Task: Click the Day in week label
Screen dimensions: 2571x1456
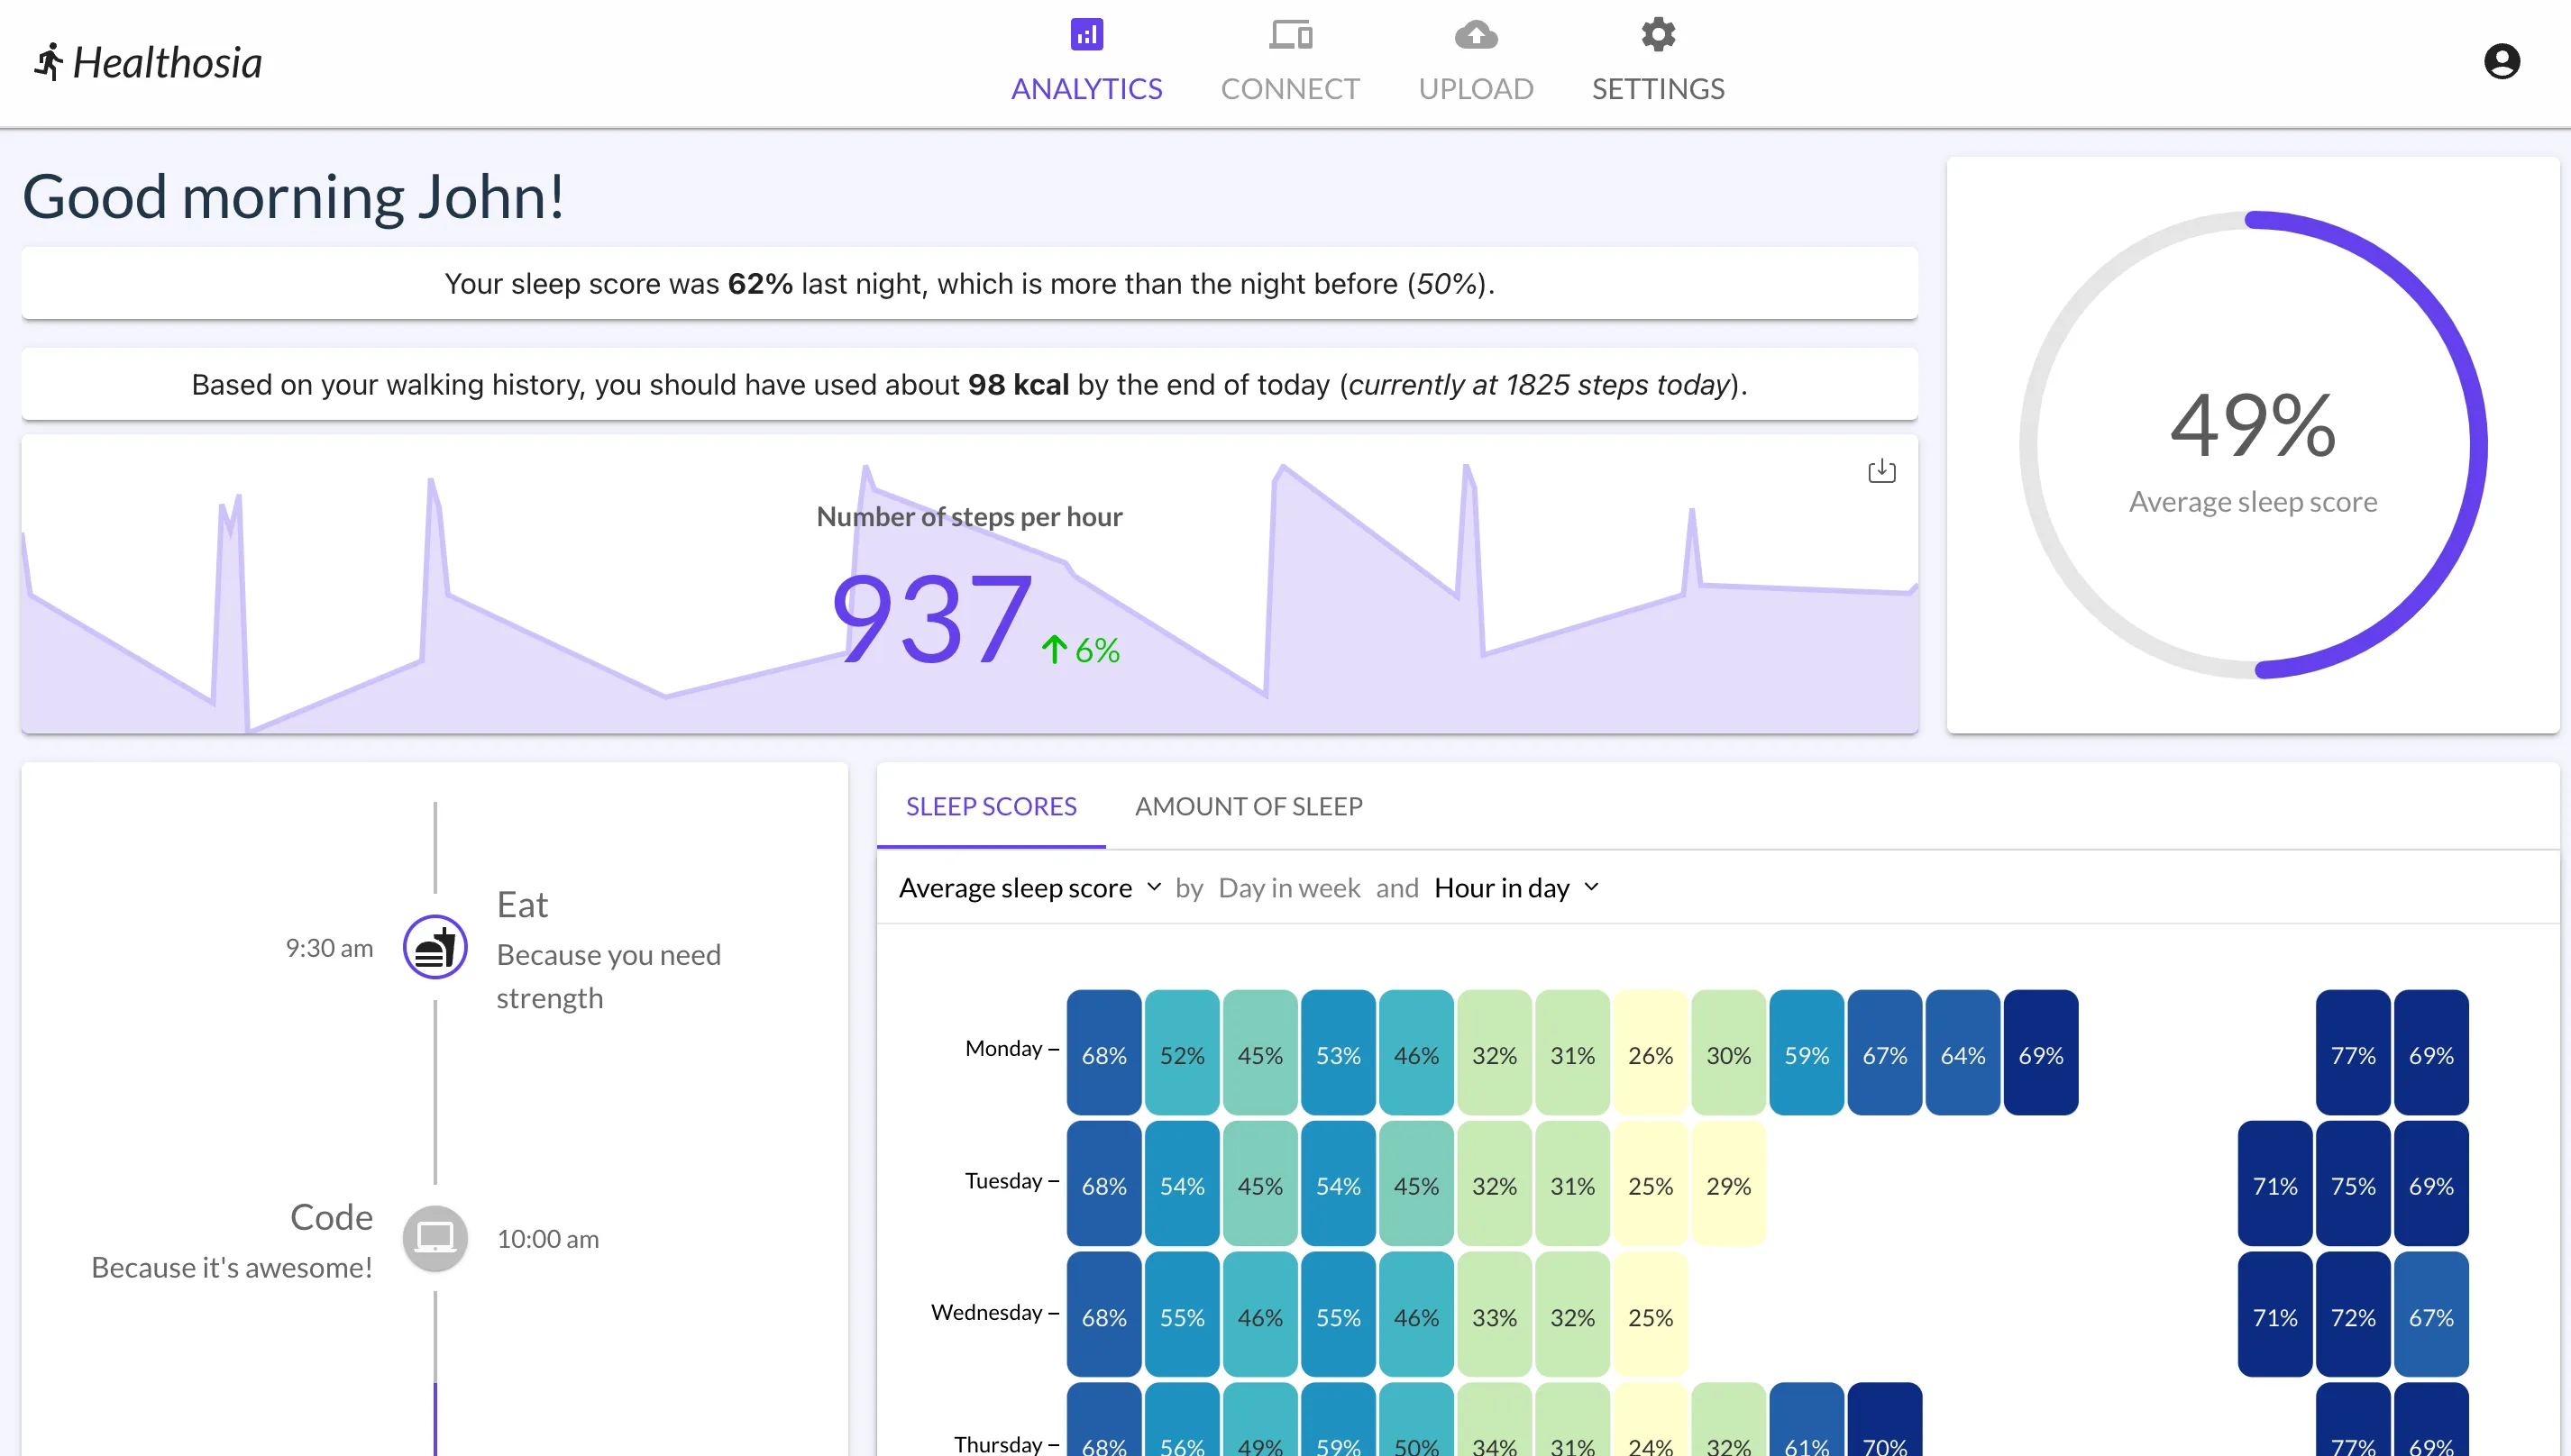Action: [1289, 888]
